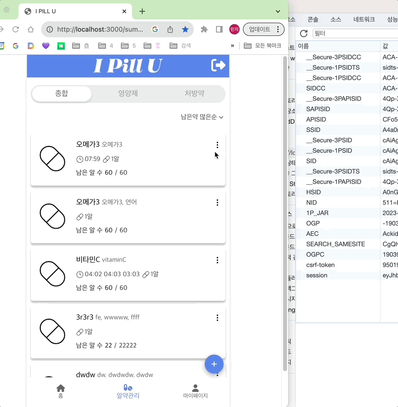398x407 pixels.
Task: Open the 검색 bookmark folder
Action: tap(180, 46)
